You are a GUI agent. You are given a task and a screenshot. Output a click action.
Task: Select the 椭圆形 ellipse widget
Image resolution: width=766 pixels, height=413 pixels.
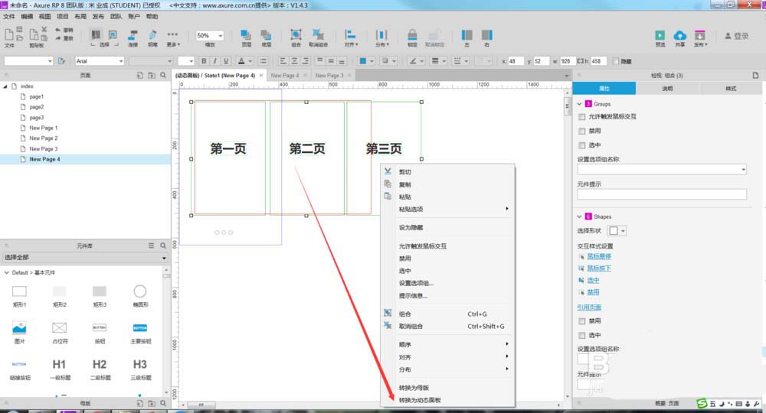coord(139,291)
